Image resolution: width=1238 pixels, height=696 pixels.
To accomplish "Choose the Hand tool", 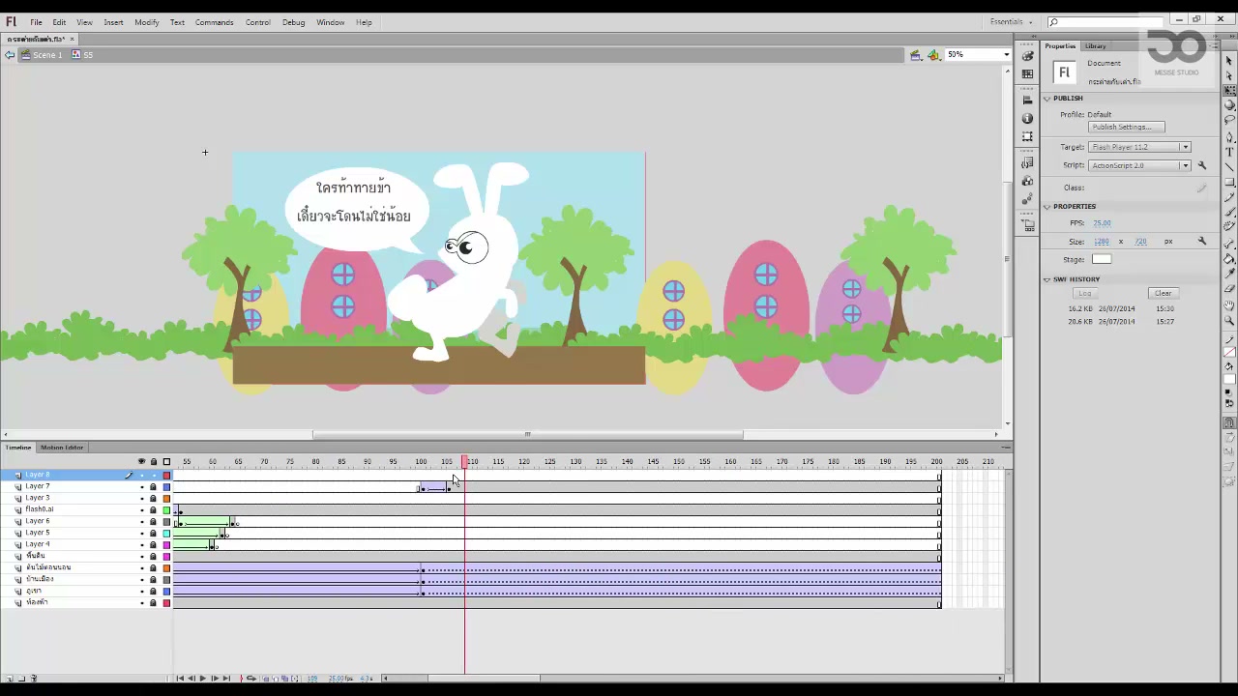I will pos(1229,305).
